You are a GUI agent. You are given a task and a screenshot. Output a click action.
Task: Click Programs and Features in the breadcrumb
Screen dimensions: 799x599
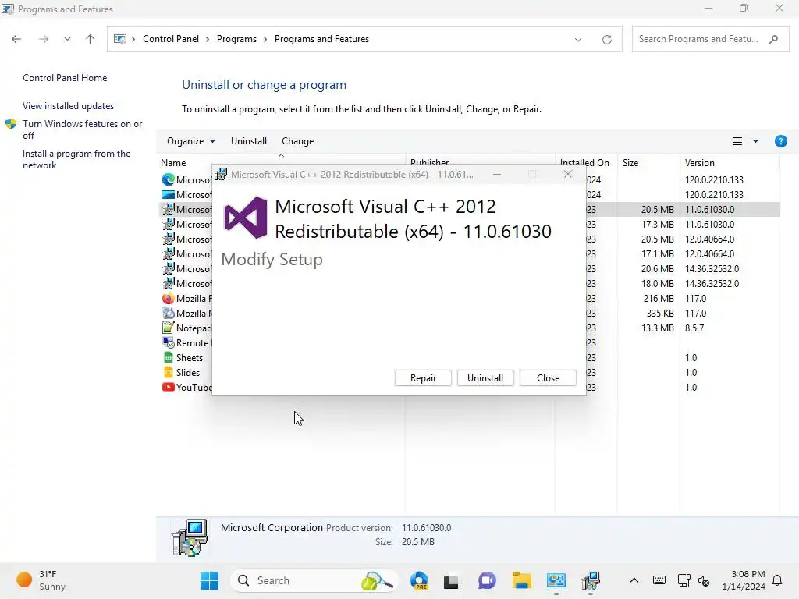pyautogui.click(x=321, y=39)
